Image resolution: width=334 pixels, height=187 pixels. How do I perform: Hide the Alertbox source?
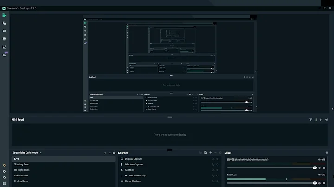tap(218, 170)
